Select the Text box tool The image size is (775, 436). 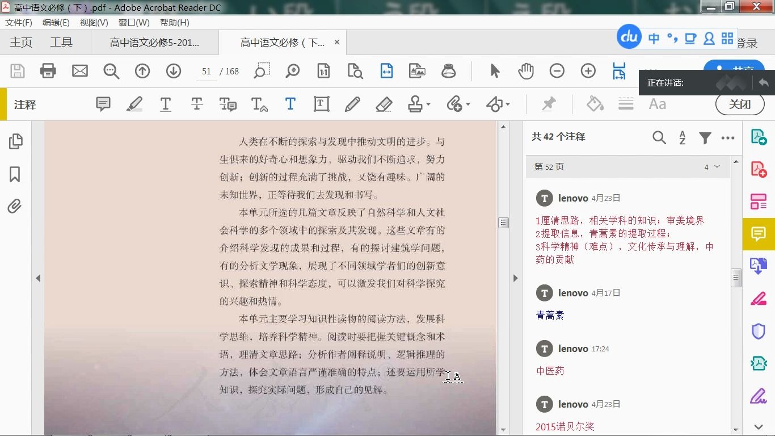click(x=322, y=104)
